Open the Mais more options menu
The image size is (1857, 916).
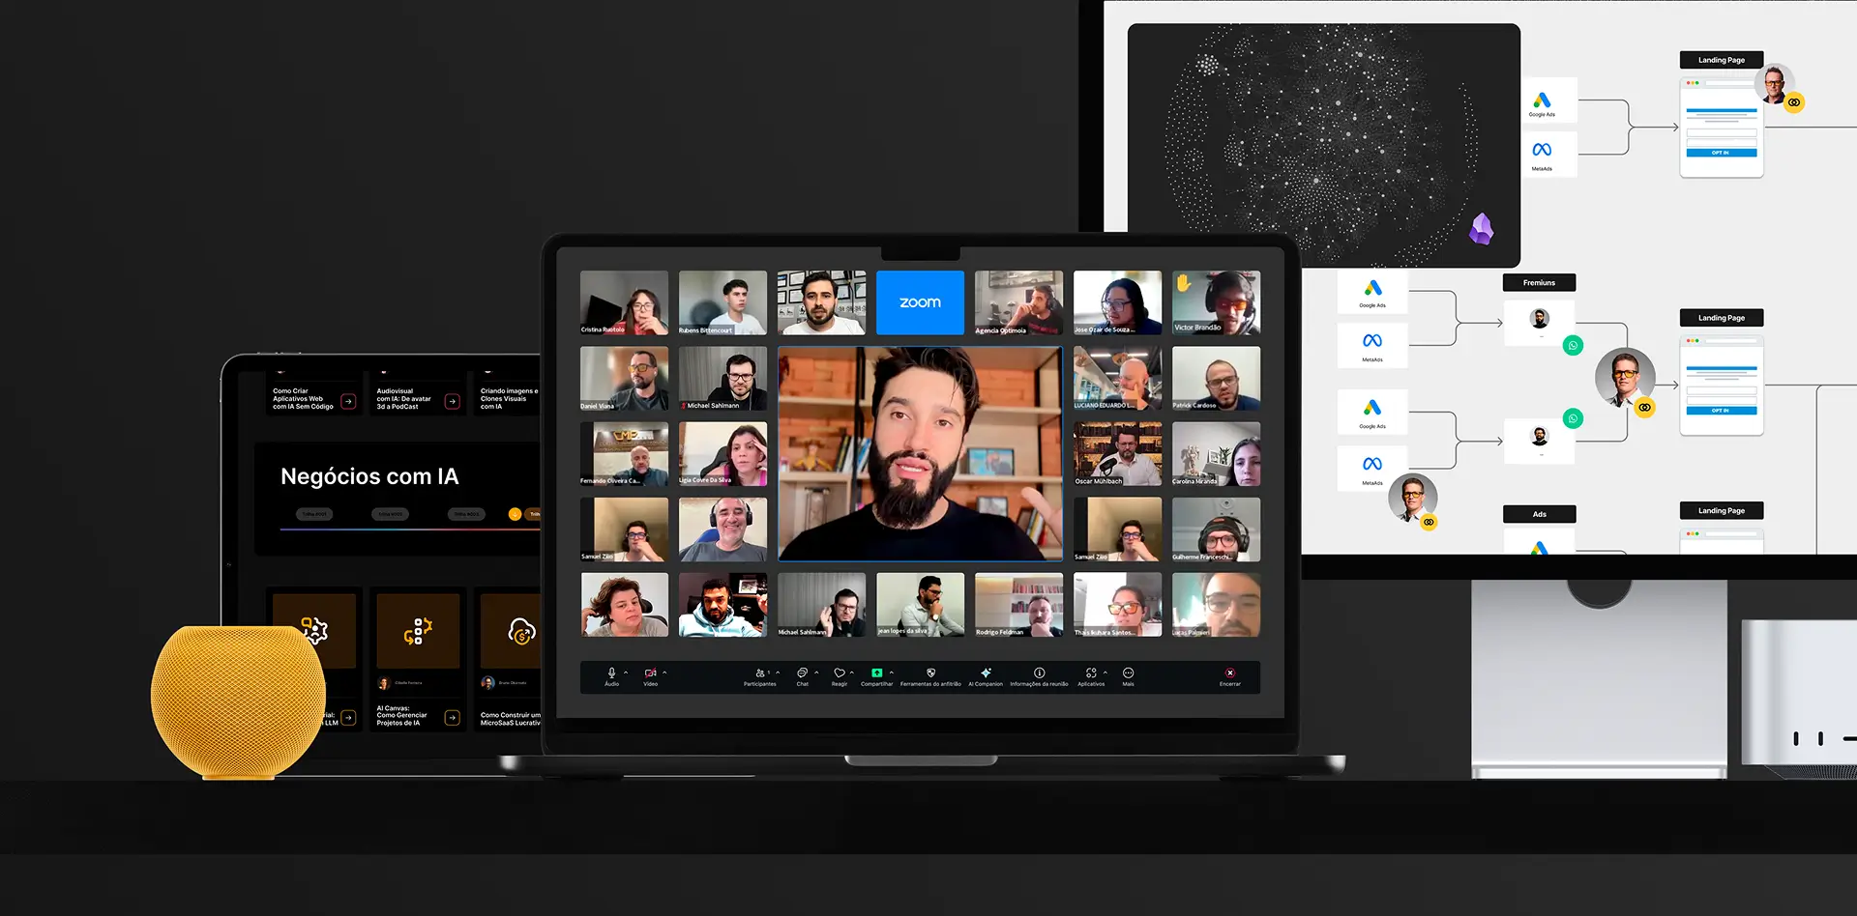click(x=1128, y=673)
